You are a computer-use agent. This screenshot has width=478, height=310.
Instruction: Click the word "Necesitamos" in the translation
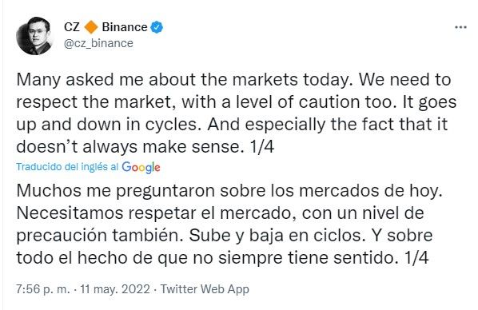coord(70,213)
